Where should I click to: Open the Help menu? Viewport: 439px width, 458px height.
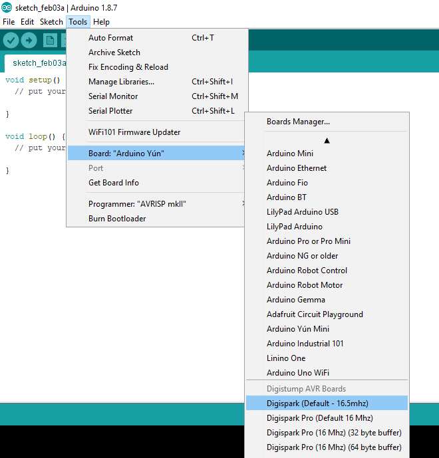tap(101, 22)
